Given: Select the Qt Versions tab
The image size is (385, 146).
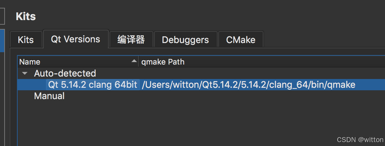Looking at the screenshot, I should pyautogui.click(x=75, y=39).
